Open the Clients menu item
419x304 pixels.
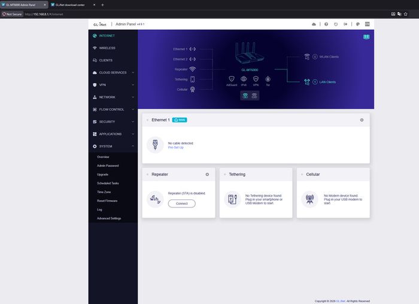(113, 60)
